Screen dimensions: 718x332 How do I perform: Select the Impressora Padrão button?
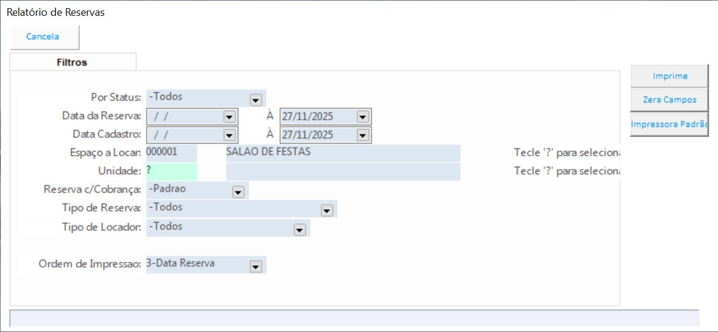click(x=669, y=124)
